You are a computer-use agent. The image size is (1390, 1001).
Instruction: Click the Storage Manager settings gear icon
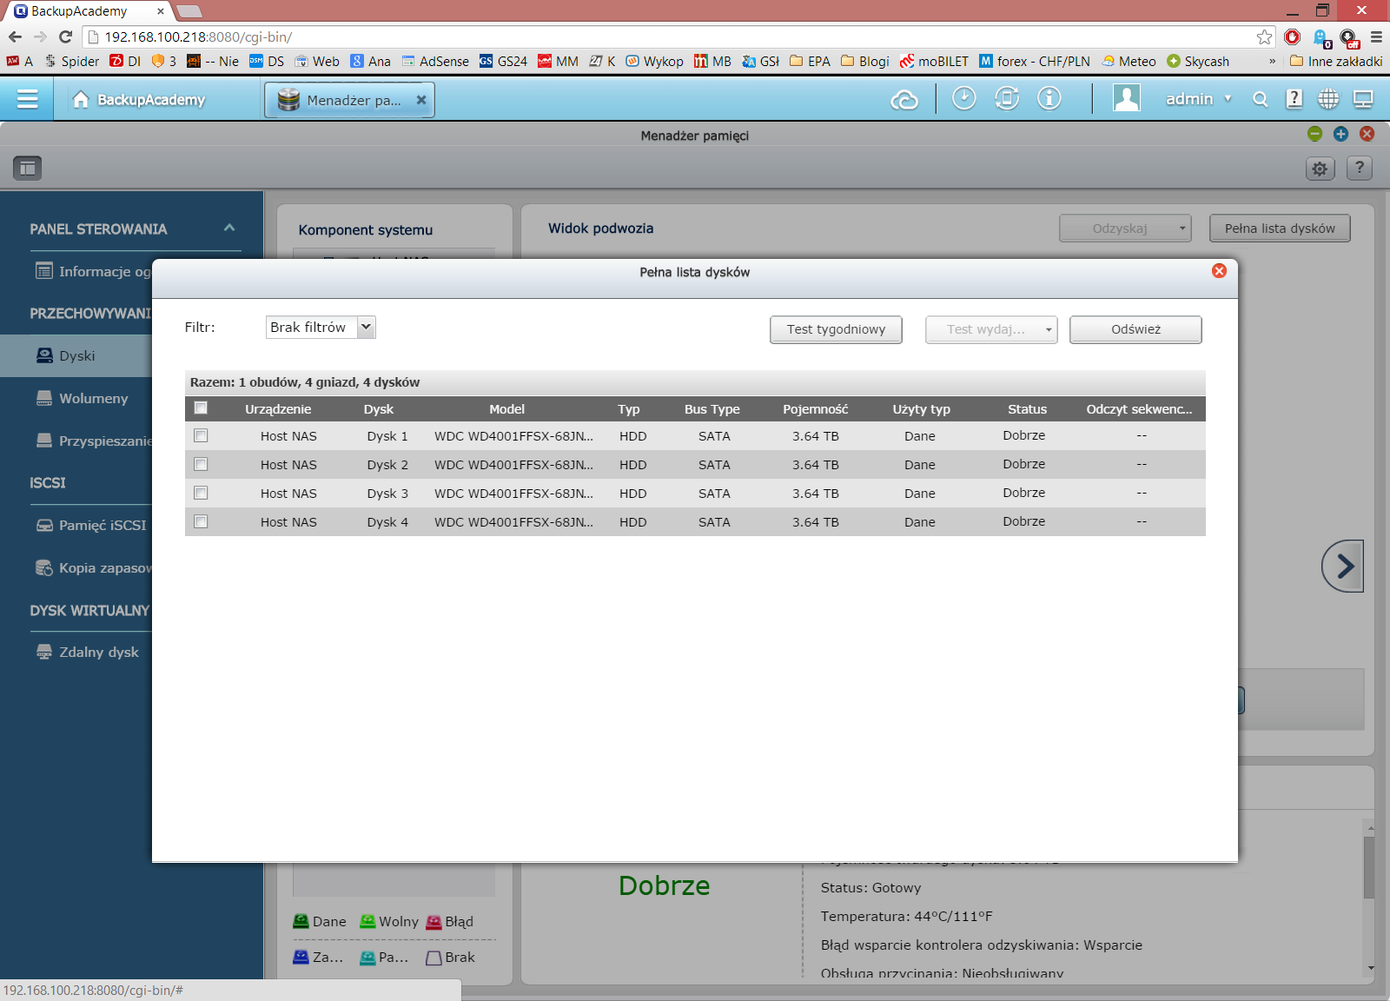click(1320, 169)
